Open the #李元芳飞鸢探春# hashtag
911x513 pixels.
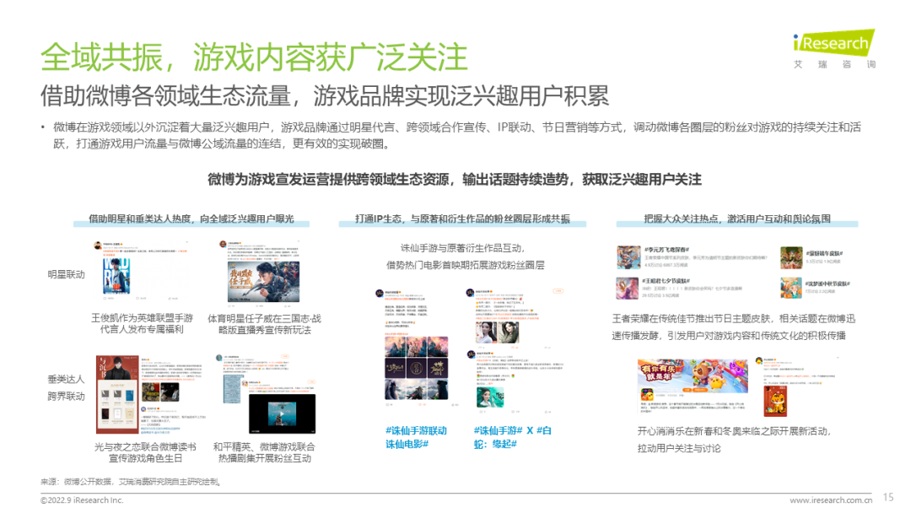[666, 250]
